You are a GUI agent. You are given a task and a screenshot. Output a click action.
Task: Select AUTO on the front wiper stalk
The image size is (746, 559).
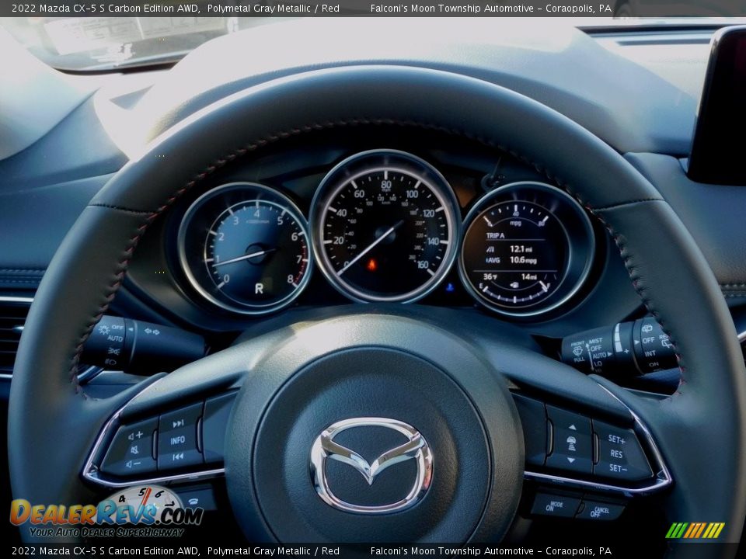pyautogui.click(x=601, y=355)
